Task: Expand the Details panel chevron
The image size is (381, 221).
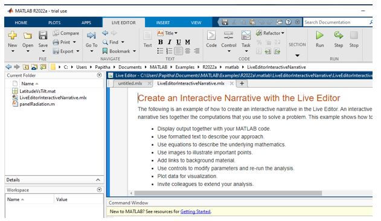Action: click(x=98, y=180)
